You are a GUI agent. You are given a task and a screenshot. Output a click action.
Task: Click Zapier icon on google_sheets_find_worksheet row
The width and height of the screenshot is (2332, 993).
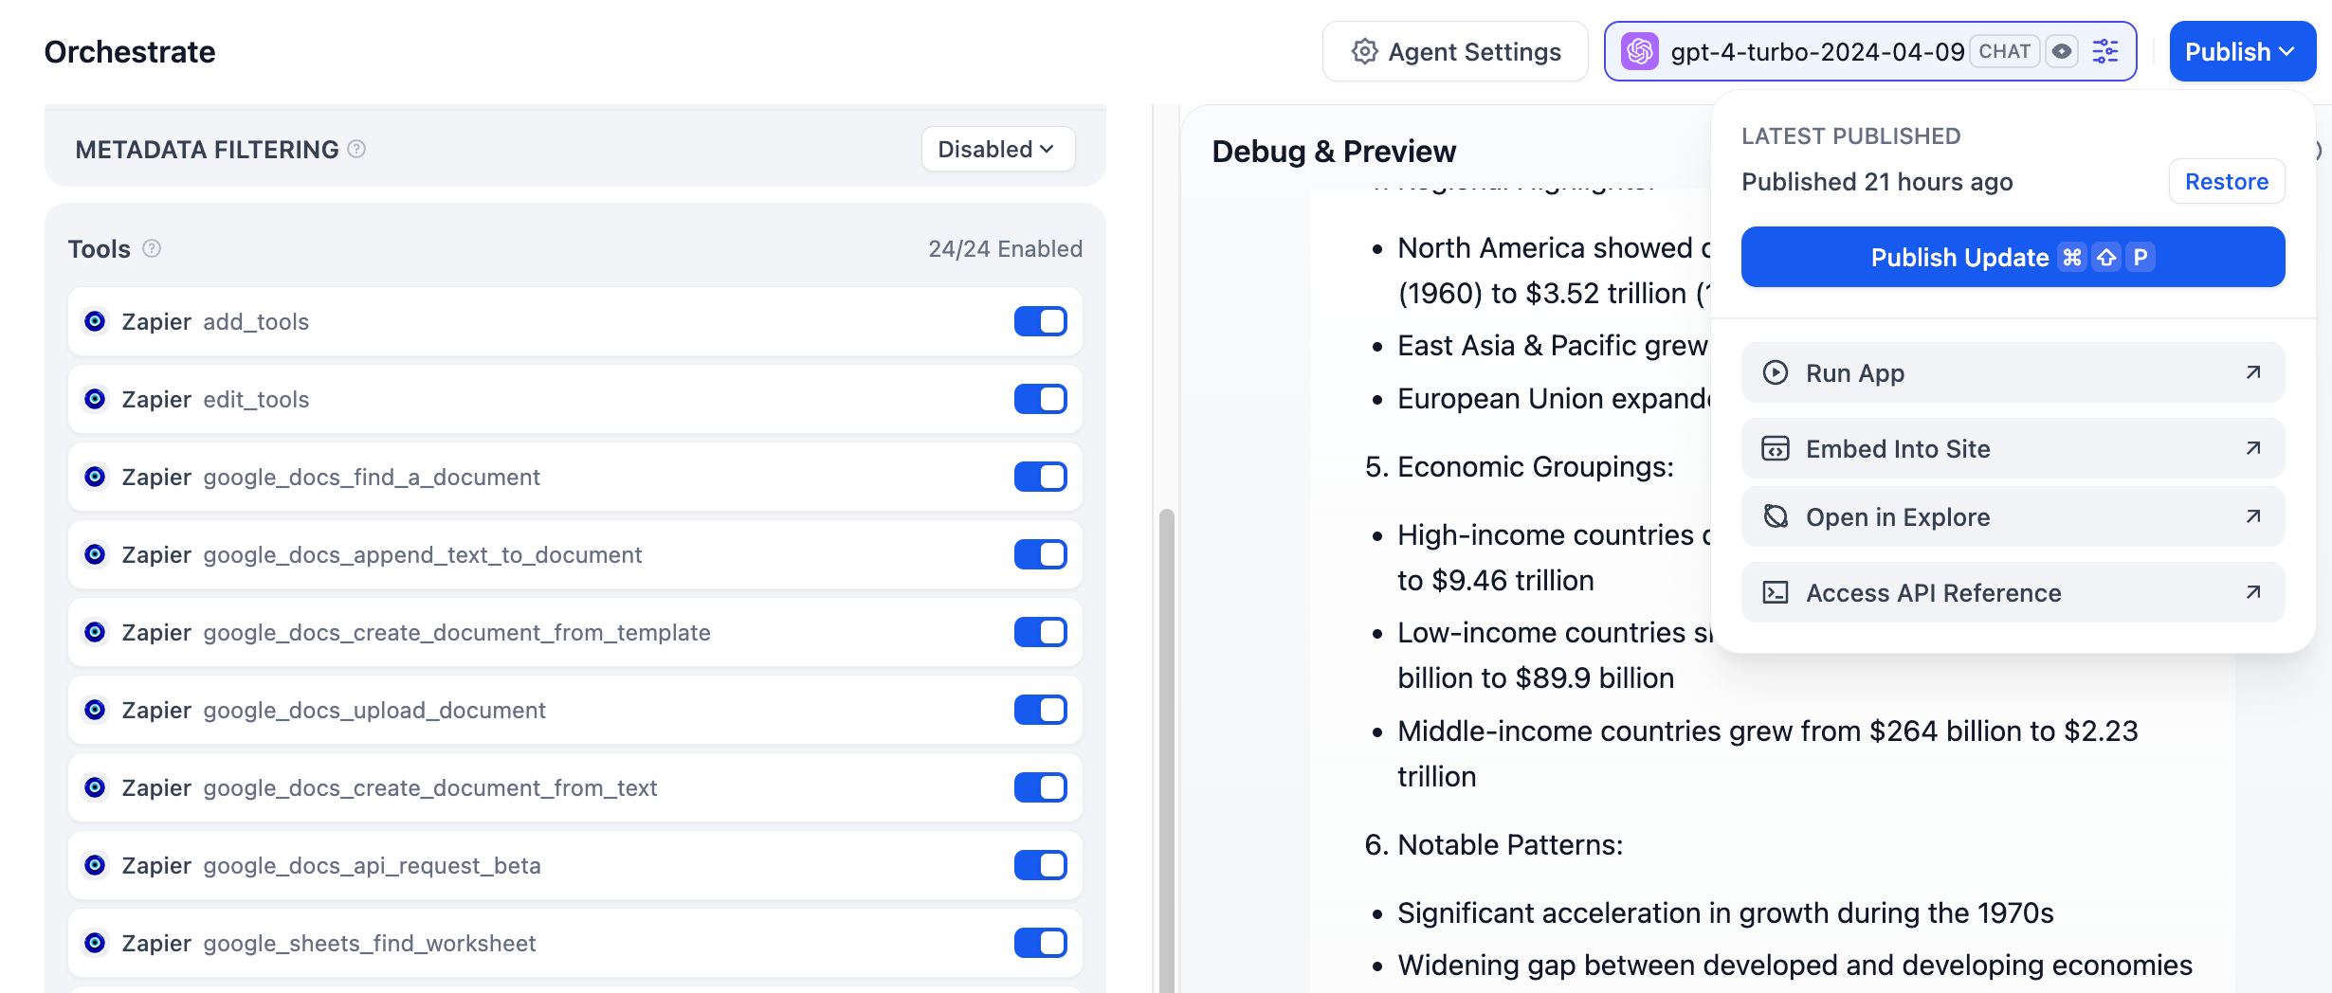click(95, 943)
